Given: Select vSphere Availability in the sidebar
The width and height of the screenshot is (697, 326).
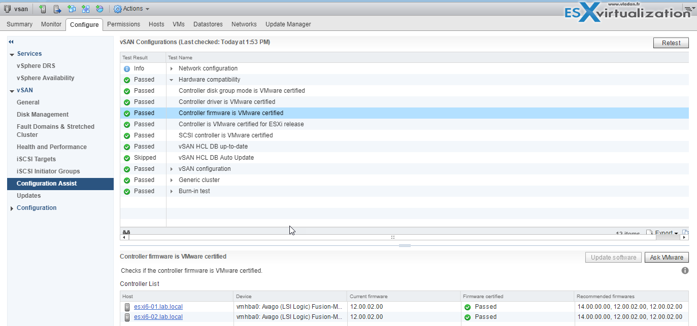Looking at the screenshot, I should [x=46, y=78].
